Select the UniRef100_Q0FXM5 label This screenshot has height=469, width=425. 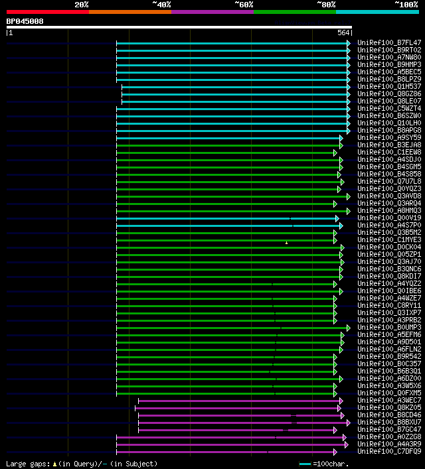click(389, 393)
